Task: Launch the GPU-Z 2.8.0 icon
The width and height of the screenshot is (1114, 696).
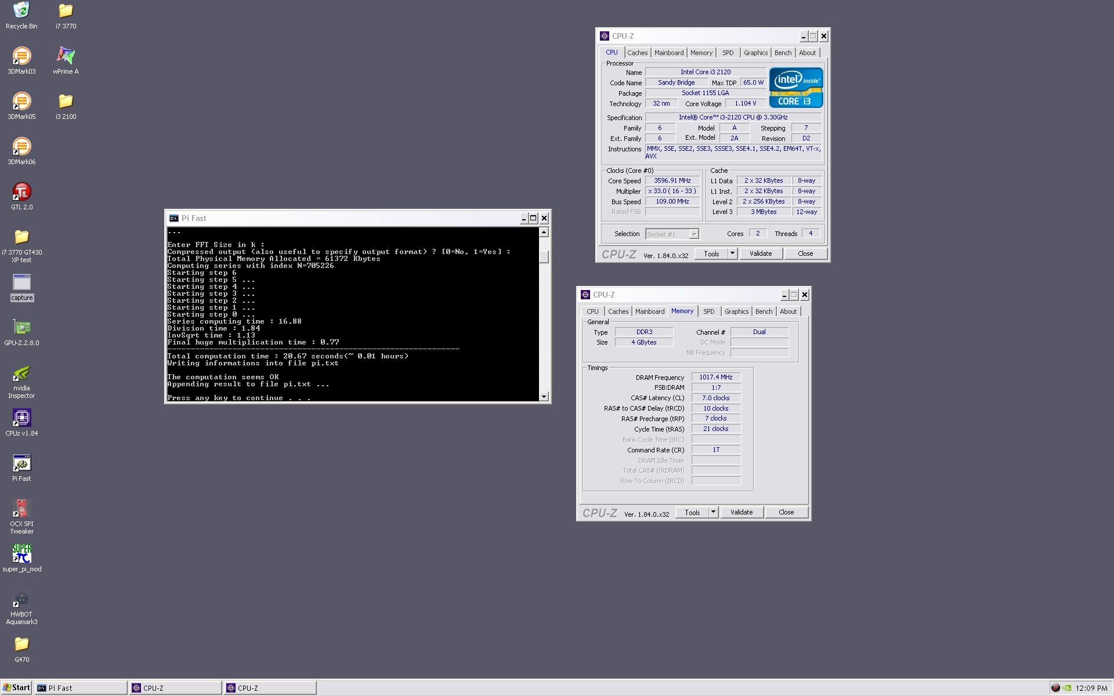Action: pyautogui.click(x=21, y=327)
